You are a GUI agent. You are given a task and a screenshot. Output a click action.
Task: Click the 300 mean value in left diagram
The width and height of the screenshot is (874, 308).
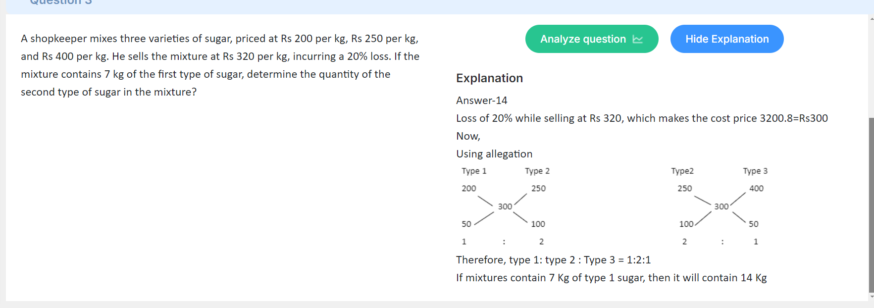[505, 206]
